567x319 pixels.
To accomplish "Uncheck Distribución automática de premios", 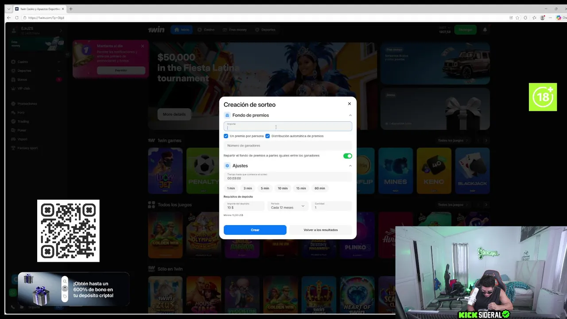I will (x=268, y=136).
